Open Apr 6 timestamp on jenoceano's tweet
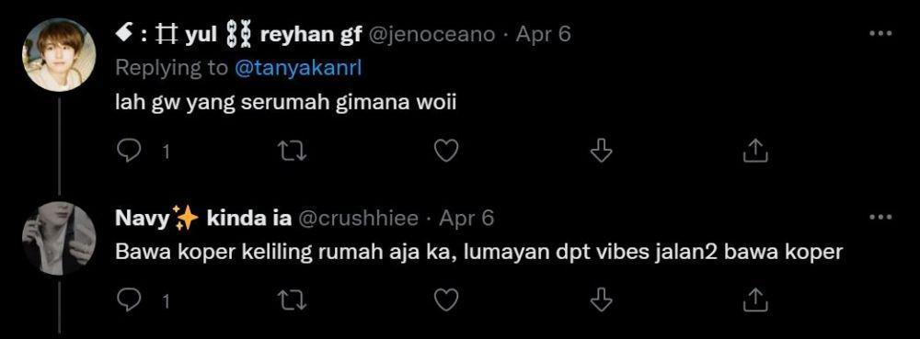This screenshot has height=339, width=920. [544, 35]
